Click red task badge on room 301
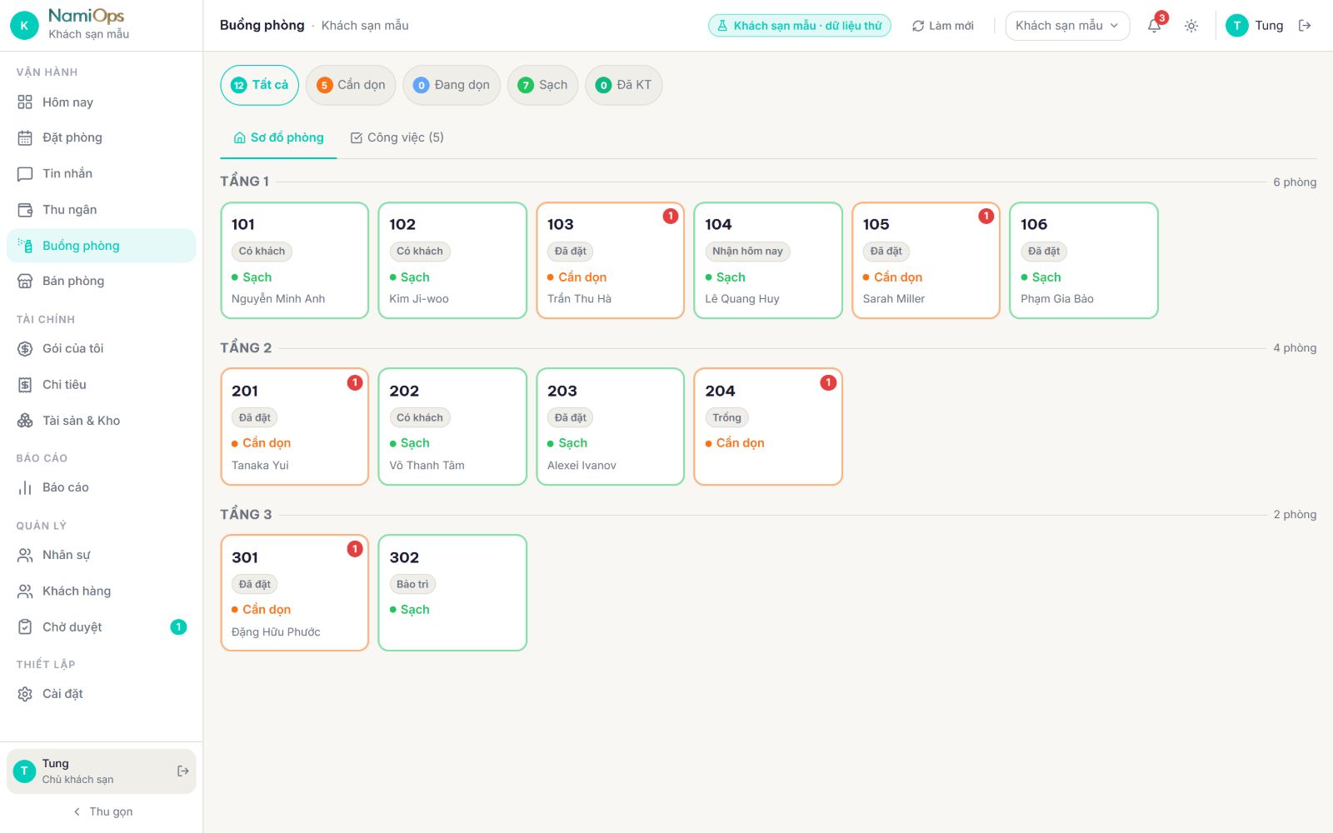Viewport: 1333px width, 833px height. tap(355, 549)
